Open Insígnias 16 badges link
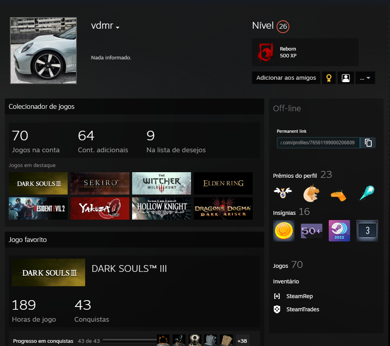390x346 pixels. tap(291, 212)
